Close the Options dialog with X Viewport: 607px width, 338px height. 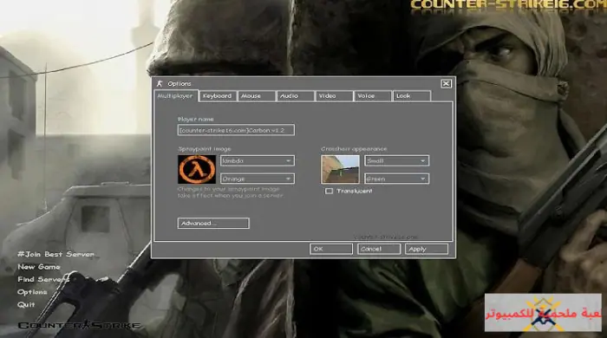point(446,83)
